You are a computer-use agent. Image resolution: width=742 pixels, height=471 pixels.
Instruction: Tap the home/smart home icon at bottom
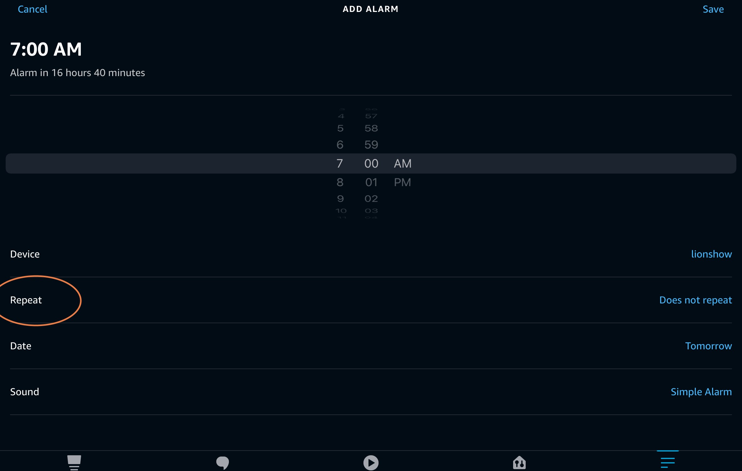(x=519, y=462)
